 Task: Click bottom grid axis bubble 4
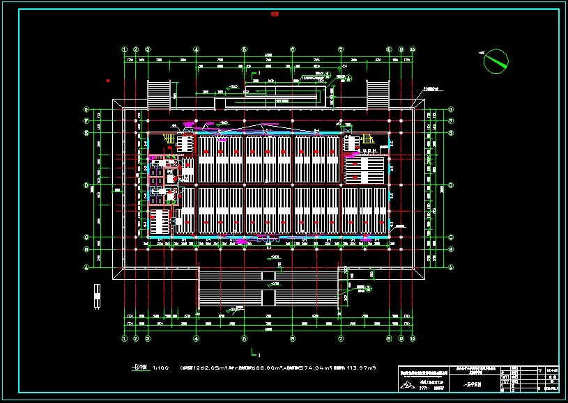(x=197, y=339)
